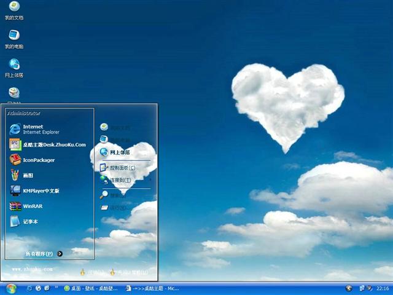Viewport: 393px width, 295px height.
Task: Click the log off button at start menu bottom
Action: click(x=92, y=272)
